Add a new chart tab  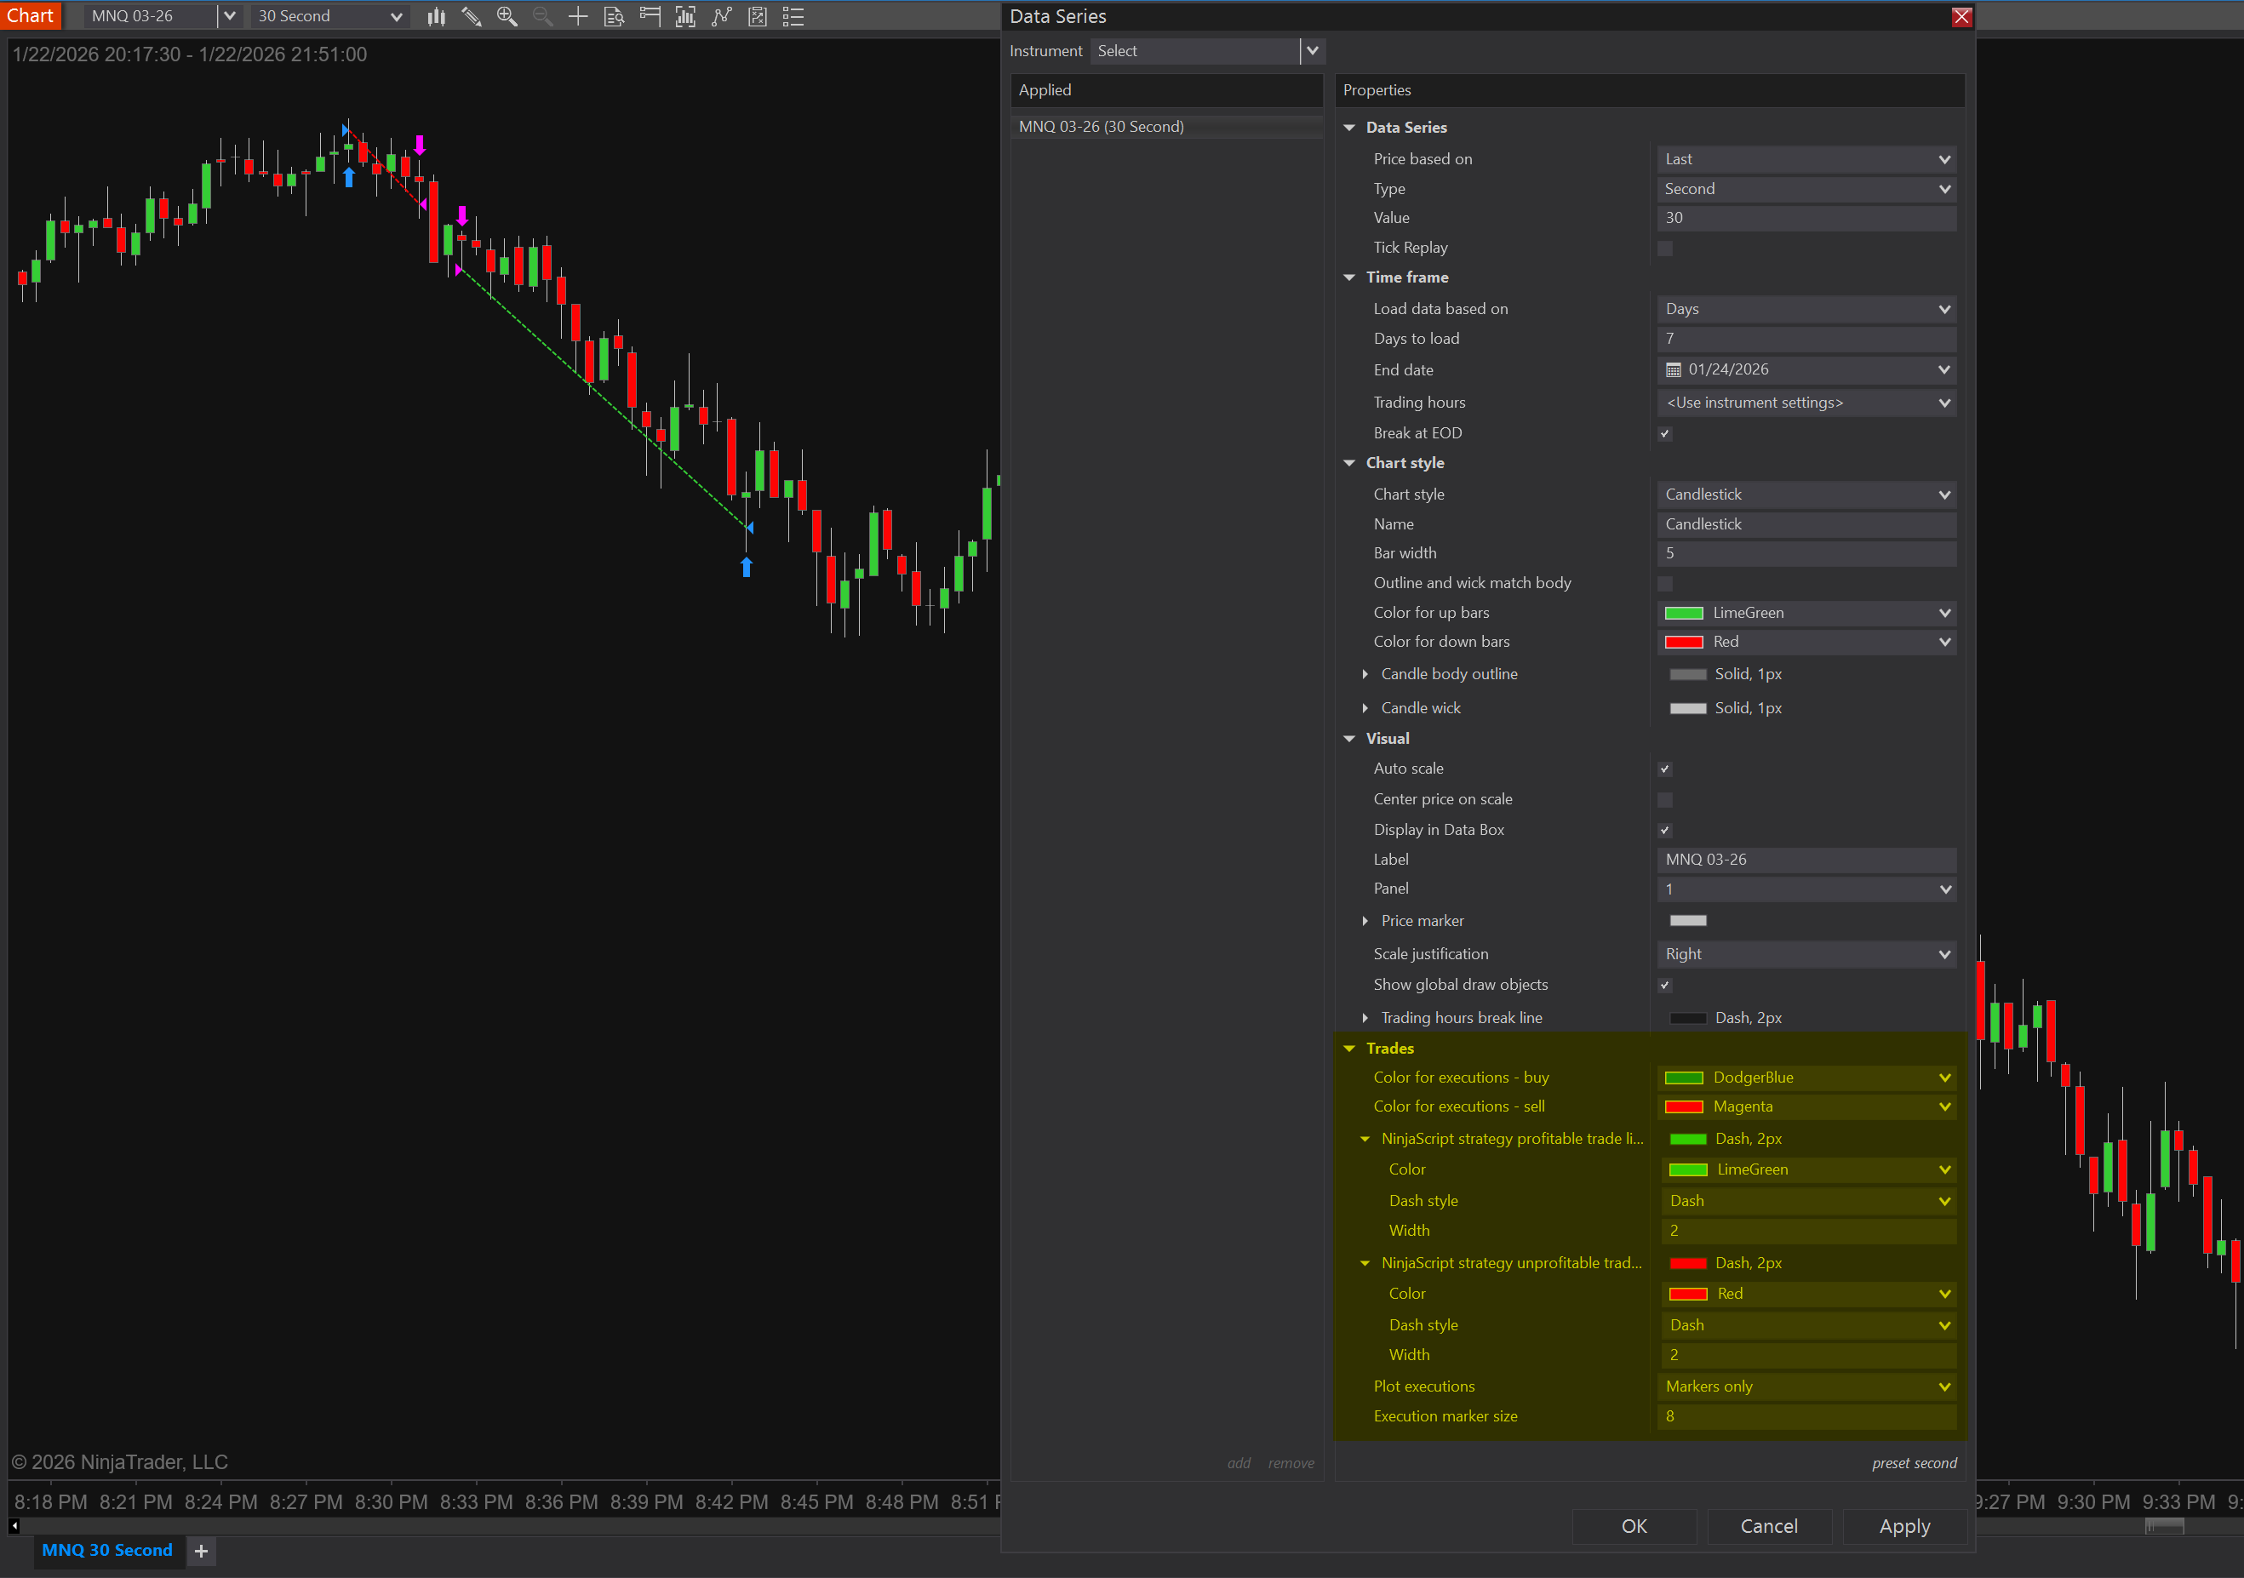(x=202, y=1552)
